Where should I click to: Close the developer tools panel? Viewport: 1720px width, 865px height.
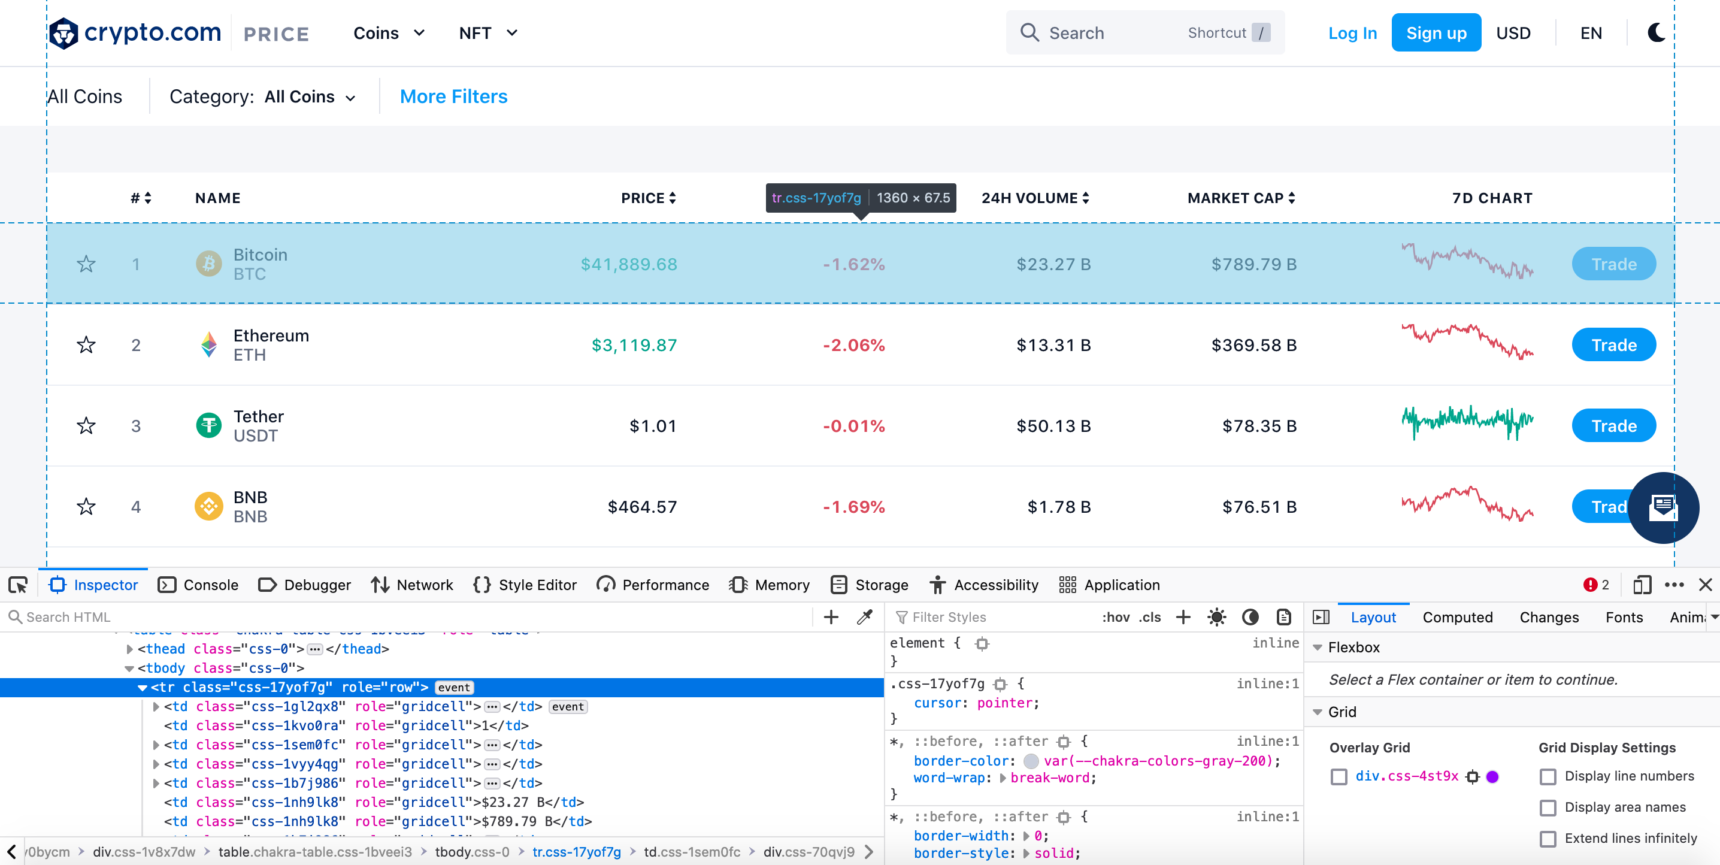(x=1705, y=585)
